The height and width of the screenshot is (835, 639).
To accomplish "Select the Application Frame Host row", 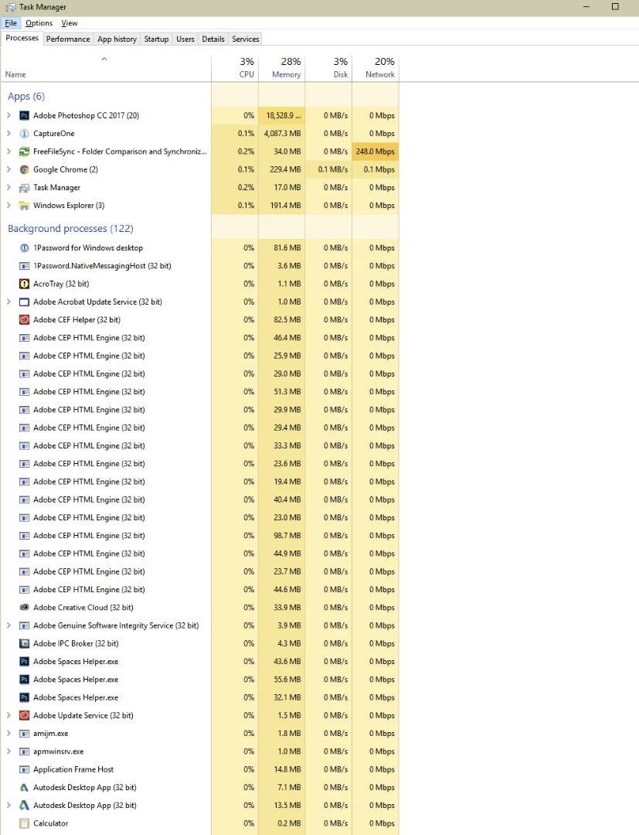I will coord(199,769).
